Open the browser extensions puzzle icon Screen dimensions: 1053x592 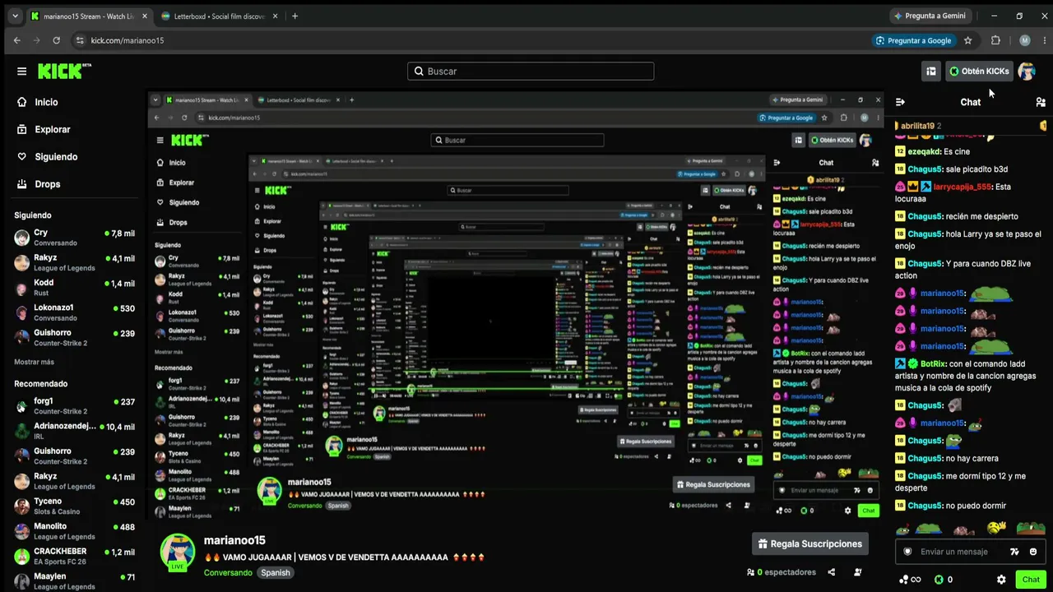[995, 40]
